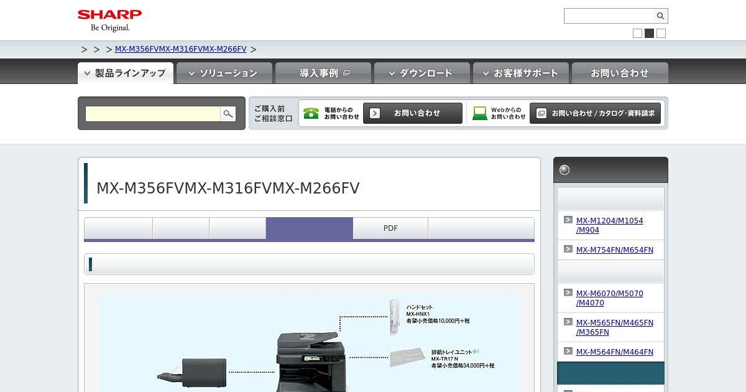The width and height of the screenshot is (746, 392).
Task: Select the rightmost large font size square
Action: (x=661, y=34)
